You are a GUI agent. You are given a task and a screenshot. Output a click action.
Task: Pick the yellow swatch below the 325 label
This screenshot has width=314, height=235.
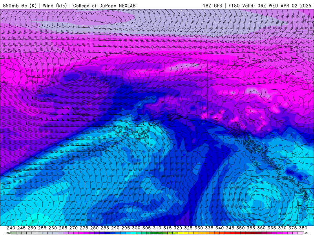tap(186, 233)
